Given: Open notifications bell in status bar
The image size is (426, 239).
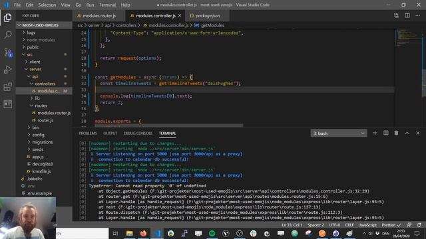Looking at the screenshot, I should pos(419,225).
